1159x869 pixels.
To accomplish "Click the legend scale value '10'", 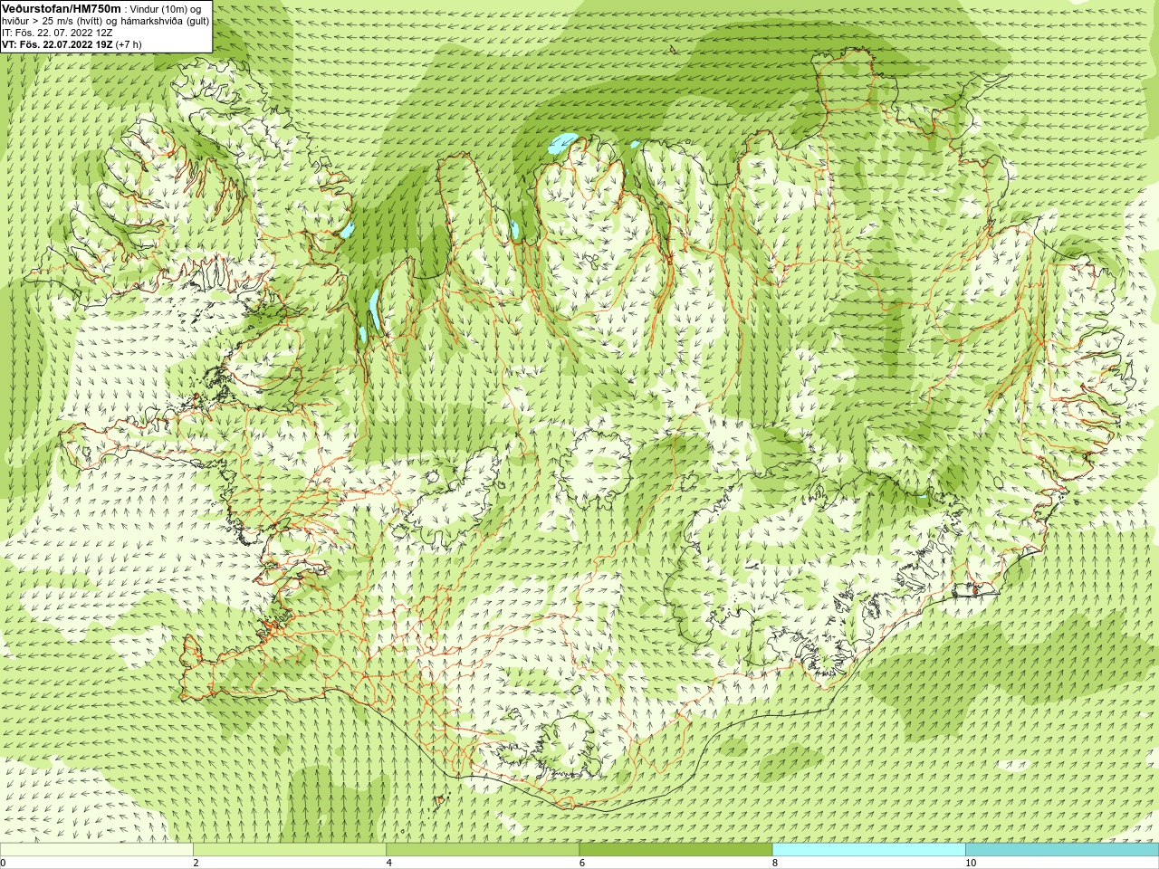I will click(971, 863).
